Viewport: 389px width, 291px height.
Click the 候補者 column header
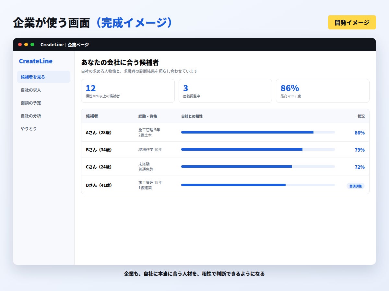[x=92, y=116]
